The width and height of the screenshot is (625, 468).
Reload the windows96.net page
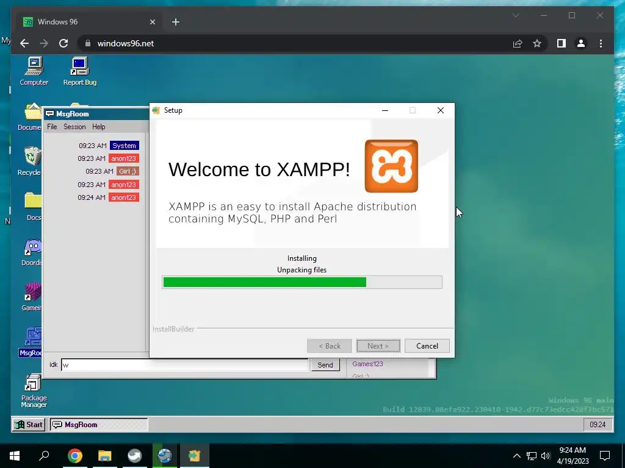63,43
